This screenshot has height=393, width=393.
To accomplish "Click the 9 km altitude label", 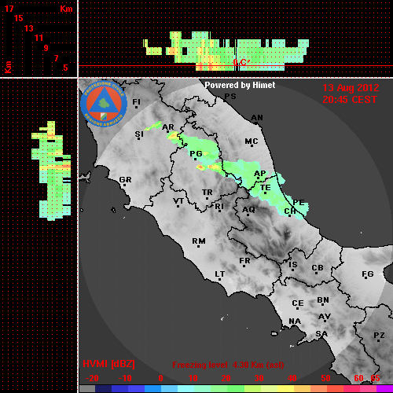I will (x=46, y=48).
